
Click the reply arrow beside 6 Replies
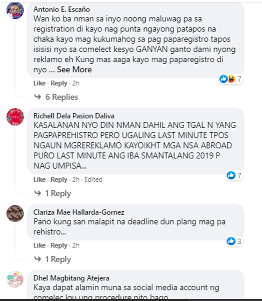click(38, 97)
